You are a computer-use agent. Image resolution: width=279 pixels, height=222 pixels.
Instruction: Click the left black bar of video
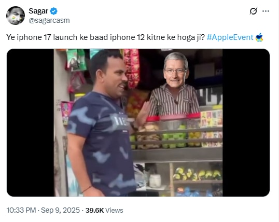click(30, 122)
